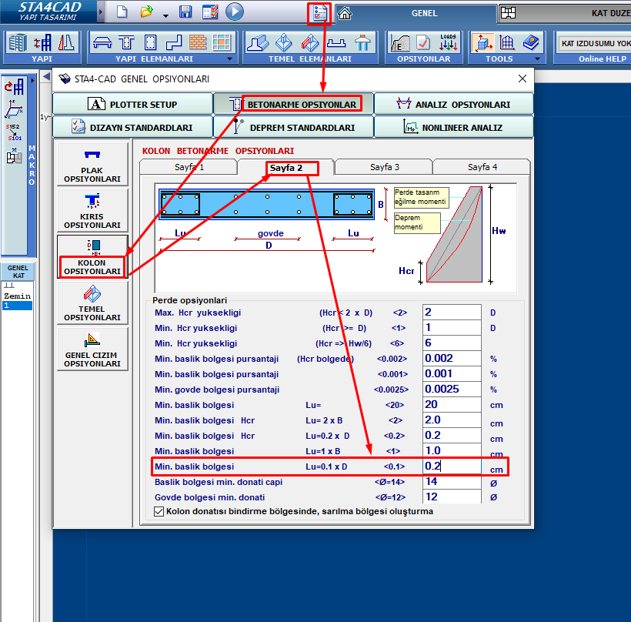Expand the YAPI ELEMANLARI group arrow
The width and height of the screenshot is (631, 622).
[229, 59]
